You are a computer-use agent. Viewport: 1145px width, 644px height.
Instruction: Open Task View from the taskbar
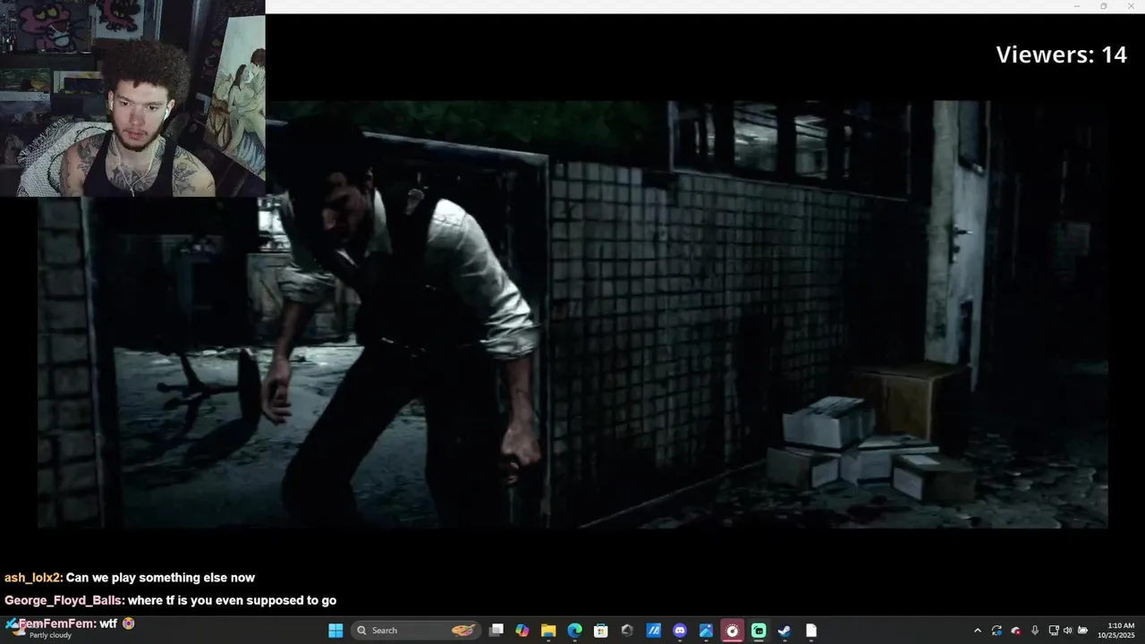pyautogui.click(x=496, y=631)
